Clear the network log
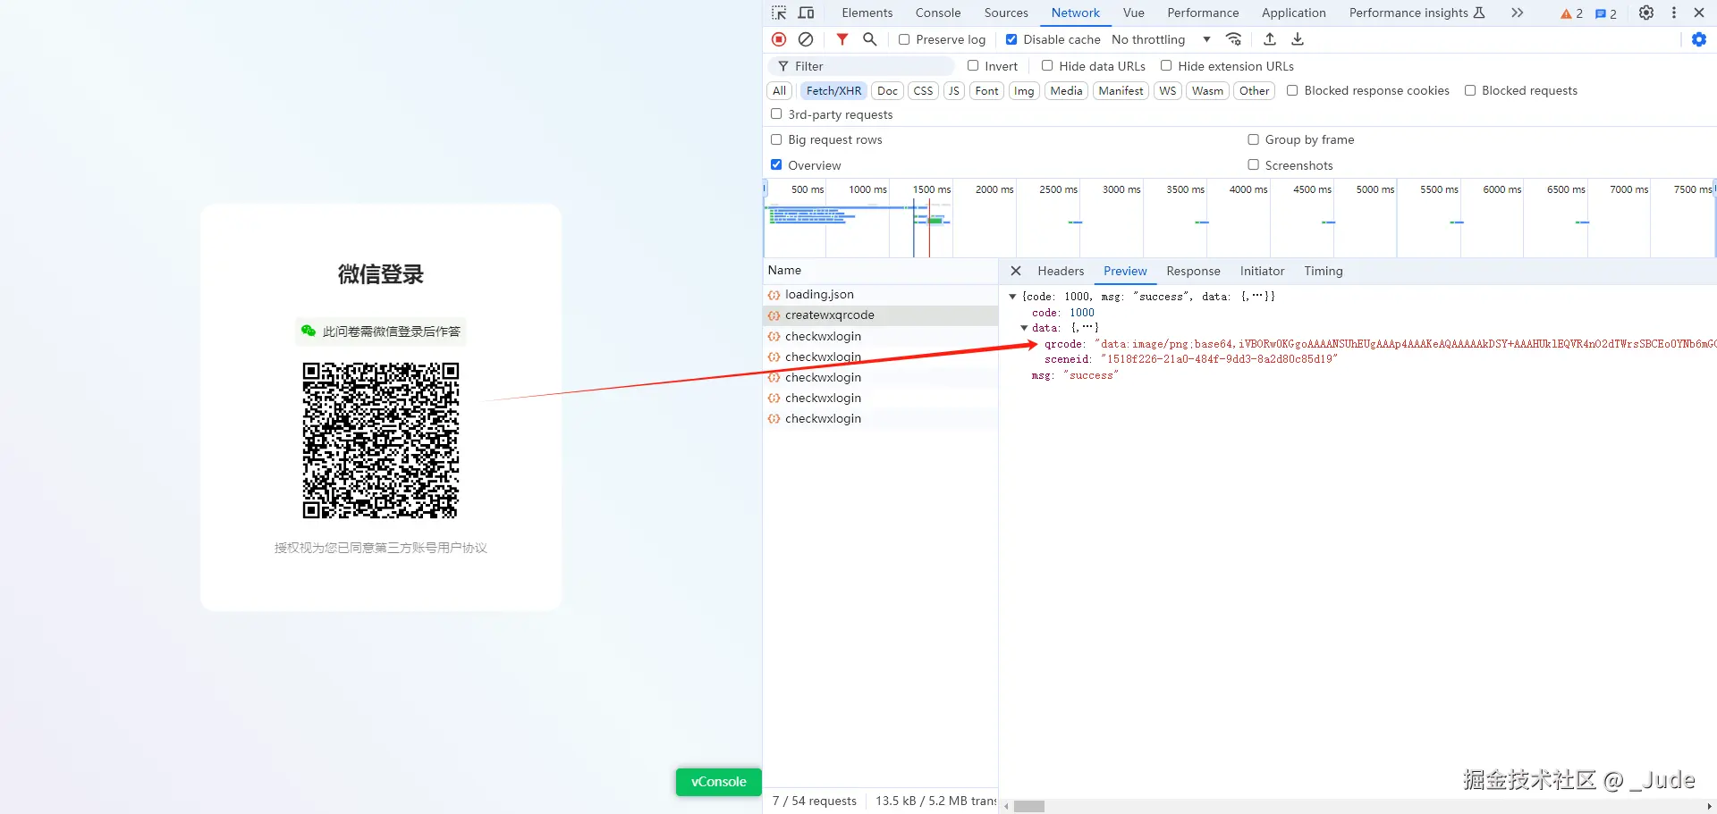Screen dimensions: 1717x814 806,39
